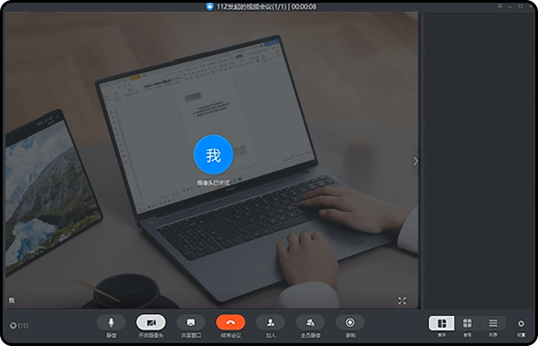Click the 摄像头已关闭 status text
This screenshot has width=538, height=346.
pyautogui.click(x=213, y=183)
